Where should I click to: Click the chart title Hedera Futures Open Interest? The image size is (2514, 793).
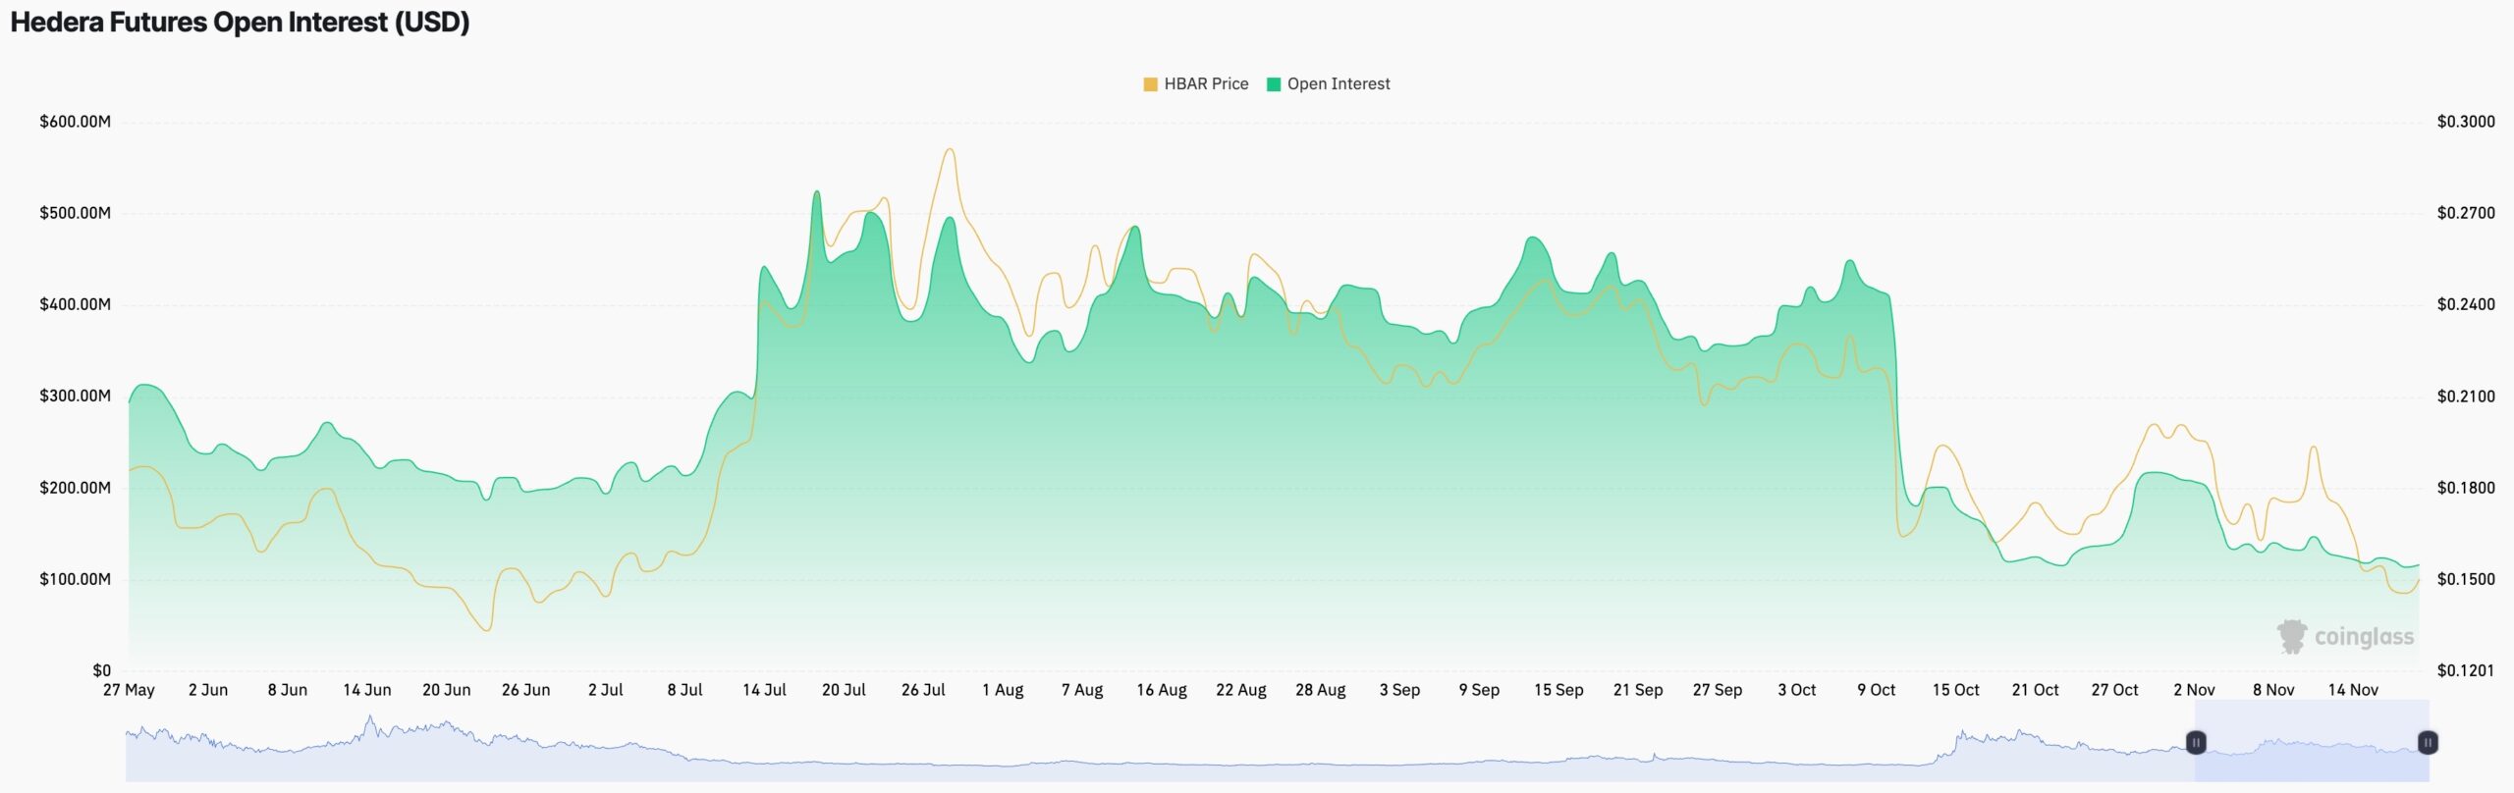point(240,23)
